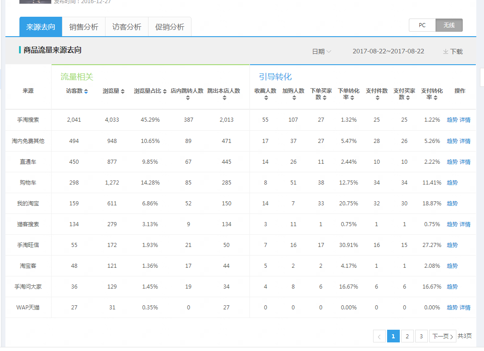Screen dimensions: 484x351
Task: Click the 引导转化 section heading
Action: coord(275,77)
